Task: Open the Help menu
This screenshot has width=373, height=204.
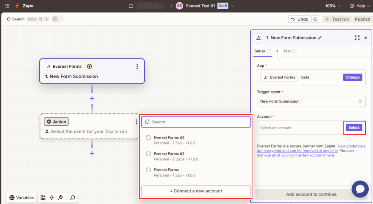Action: (x=360, y=6)
